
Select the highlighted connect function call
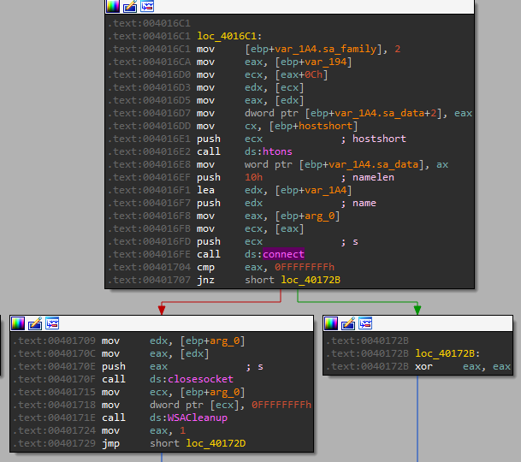(283, 254)
